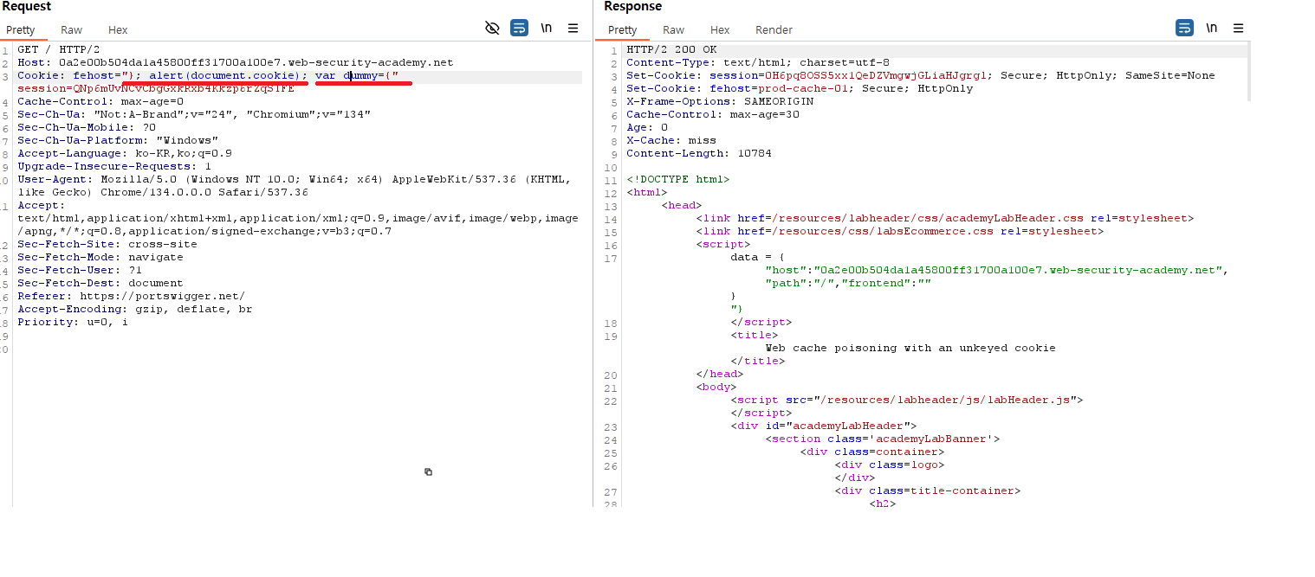Click the Sec-Ch-Ua-Platform "Windows" line
This screenshot has width=1315, height=577.
pos(118,140)
